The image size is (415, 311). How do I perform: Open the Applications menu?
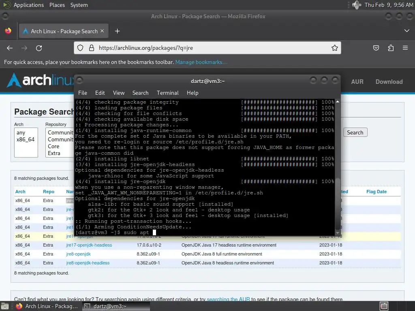click(29, 5)
